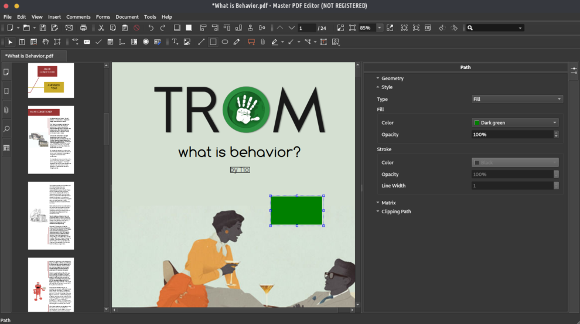Select the Rectangle drawing tool
This screenshot has height=324, width=580.
(213, 42)
